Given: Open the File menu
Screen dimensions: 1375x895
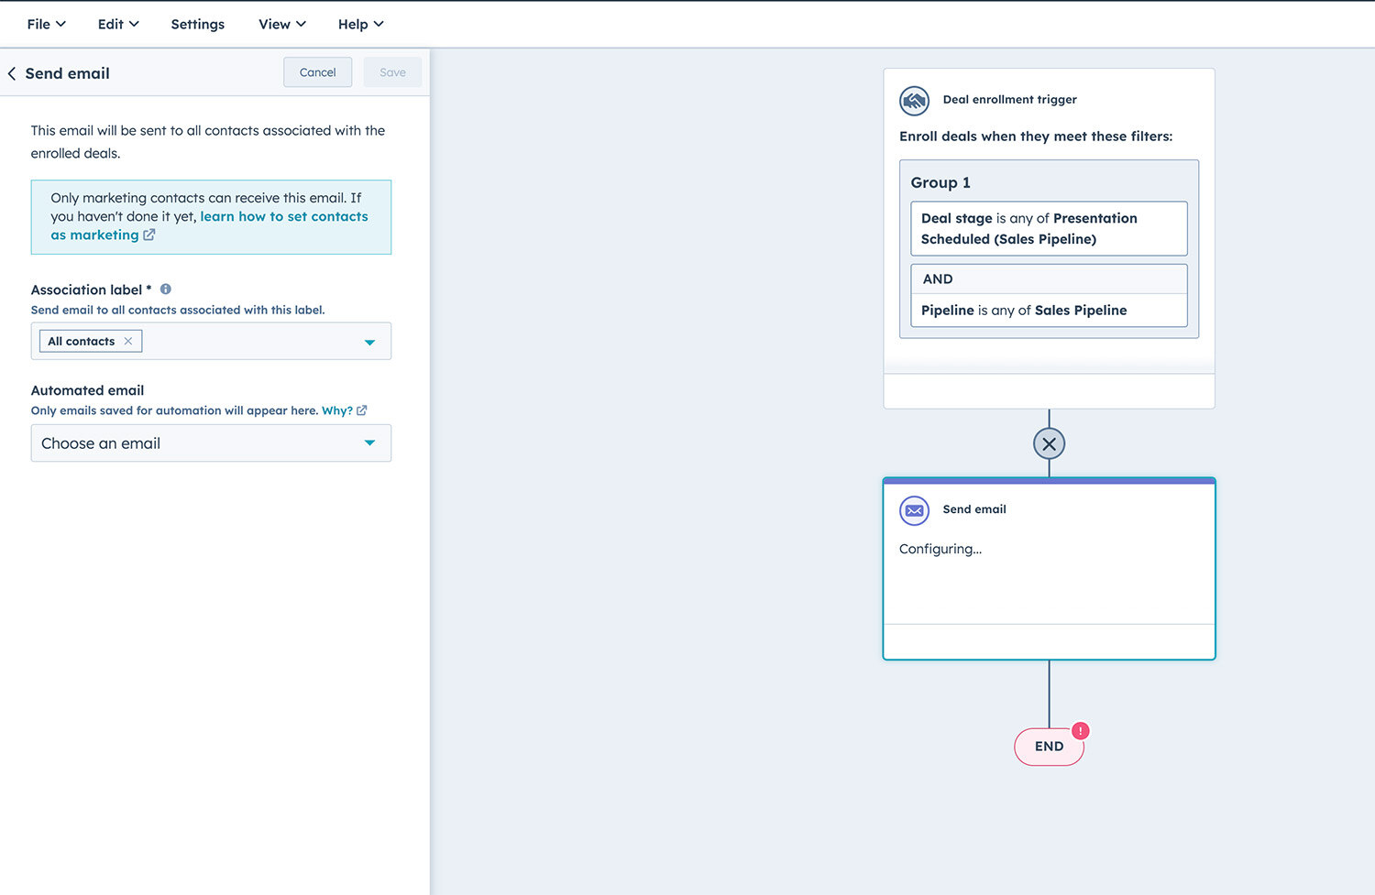Looking at the screenshot, I should (46, 25).
